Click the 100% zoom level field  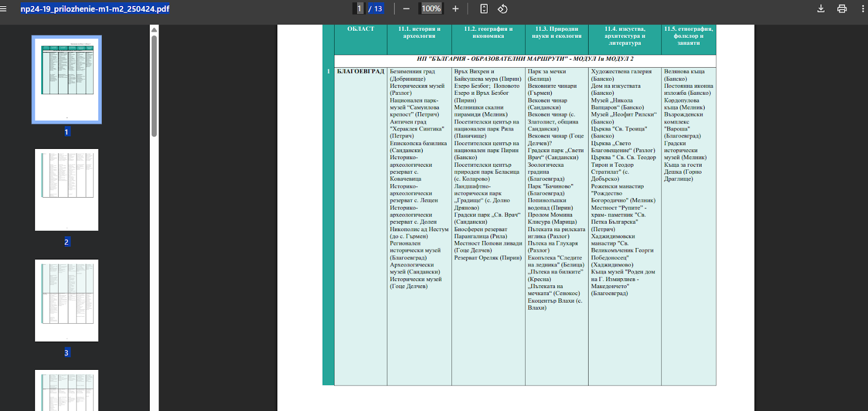point(431,9)
